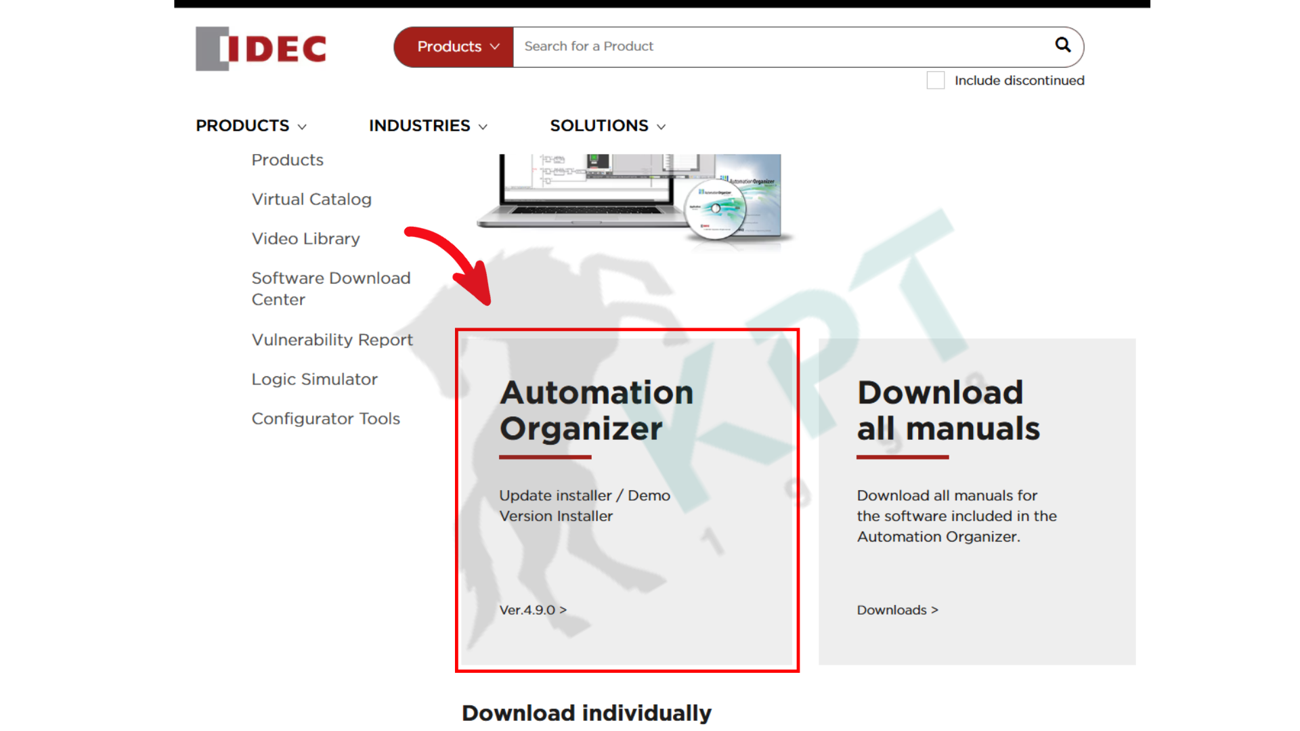The image size is (1300, 731).
Task: Click the Ver.4.9.0 download link
Action: pos(533,610)
